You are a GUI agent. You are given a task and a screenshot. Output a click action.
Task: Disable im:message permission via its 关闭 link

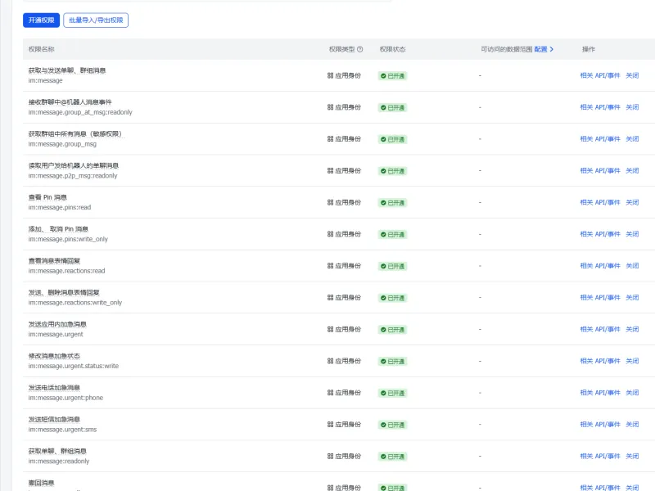pyautogui.click(x=632, y=75)
